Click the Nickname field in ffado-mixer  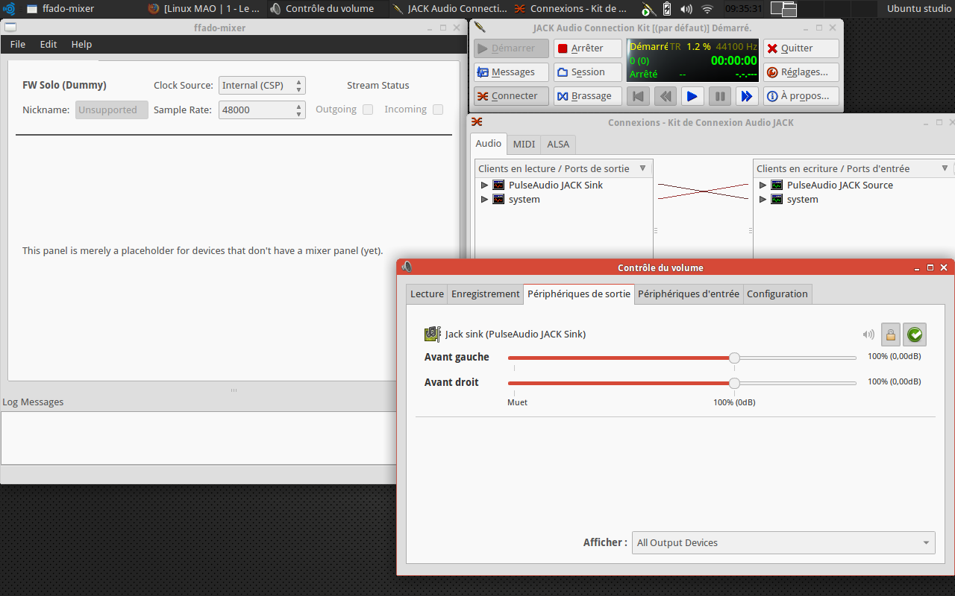(x=112, y=110)
